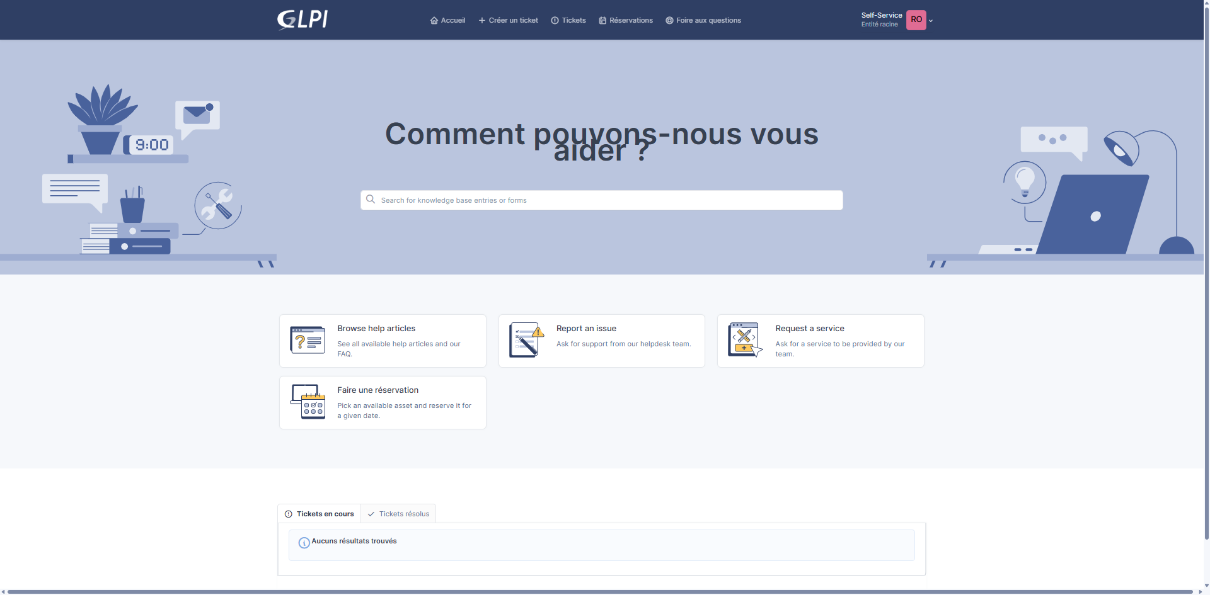Click the Accueil home icon

[434, 20]
